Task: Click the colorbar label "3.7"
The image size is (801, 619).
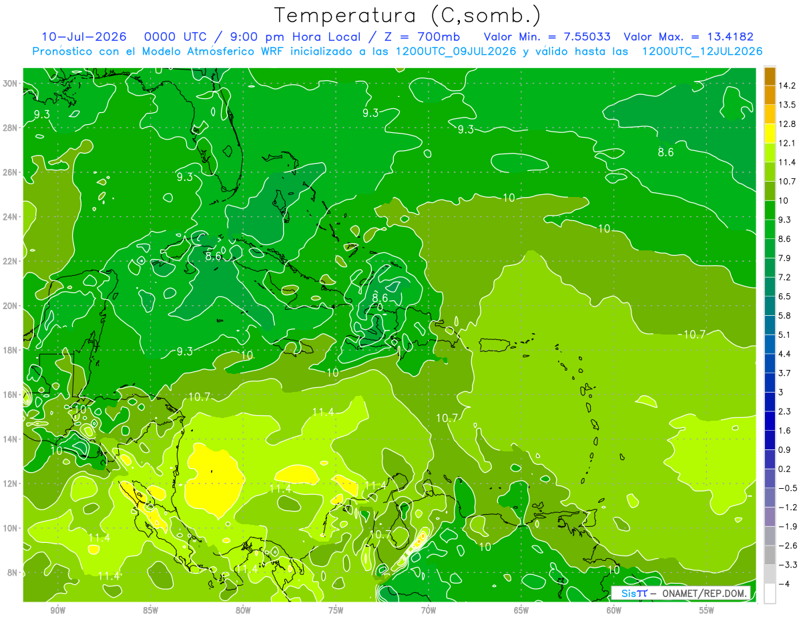Action: tap(786, 373)
